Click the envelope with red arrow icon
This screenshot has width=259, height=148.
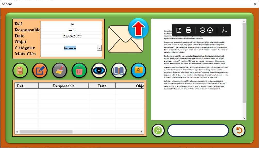click(128, 36)
